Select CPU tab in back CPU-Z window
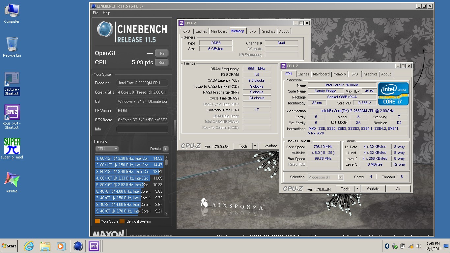450x253 pixels. tap(186, 31)
